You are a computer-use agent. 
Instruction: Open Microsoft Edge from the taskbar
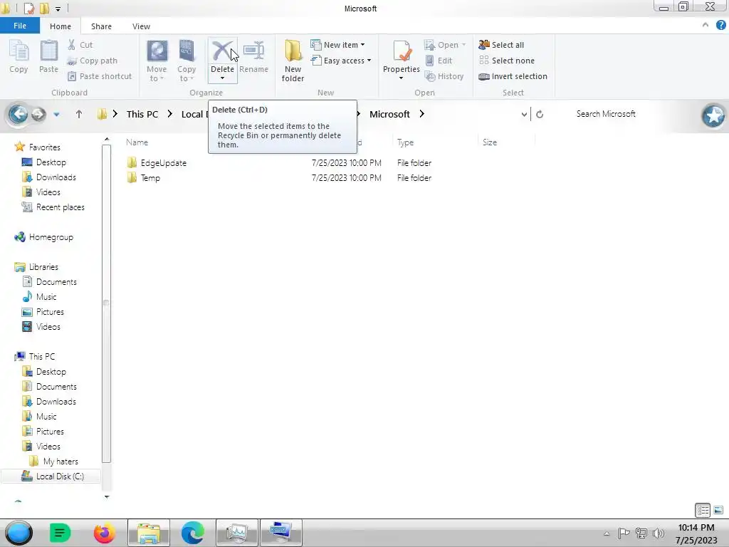[x=193, y=533]
